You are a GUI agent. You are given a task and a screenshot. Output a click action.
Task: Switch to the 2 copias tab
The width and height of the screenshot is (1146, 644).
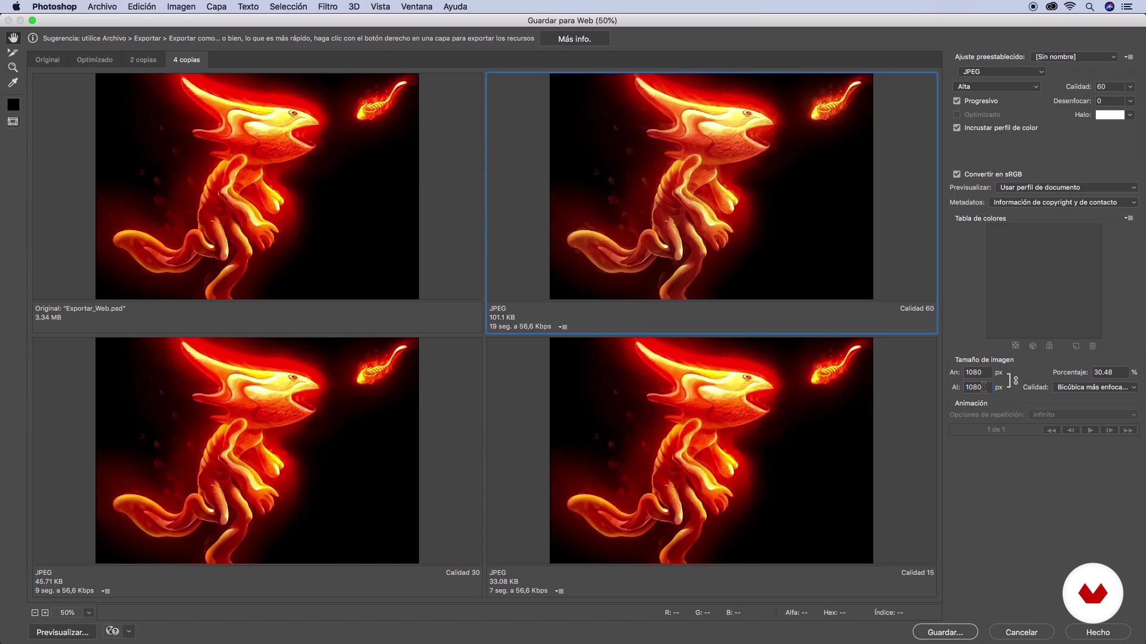coord(143,60)
